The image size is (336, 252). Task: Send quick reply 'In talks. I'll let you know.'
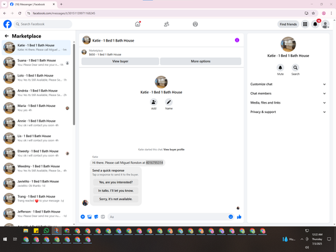(116, 191)
